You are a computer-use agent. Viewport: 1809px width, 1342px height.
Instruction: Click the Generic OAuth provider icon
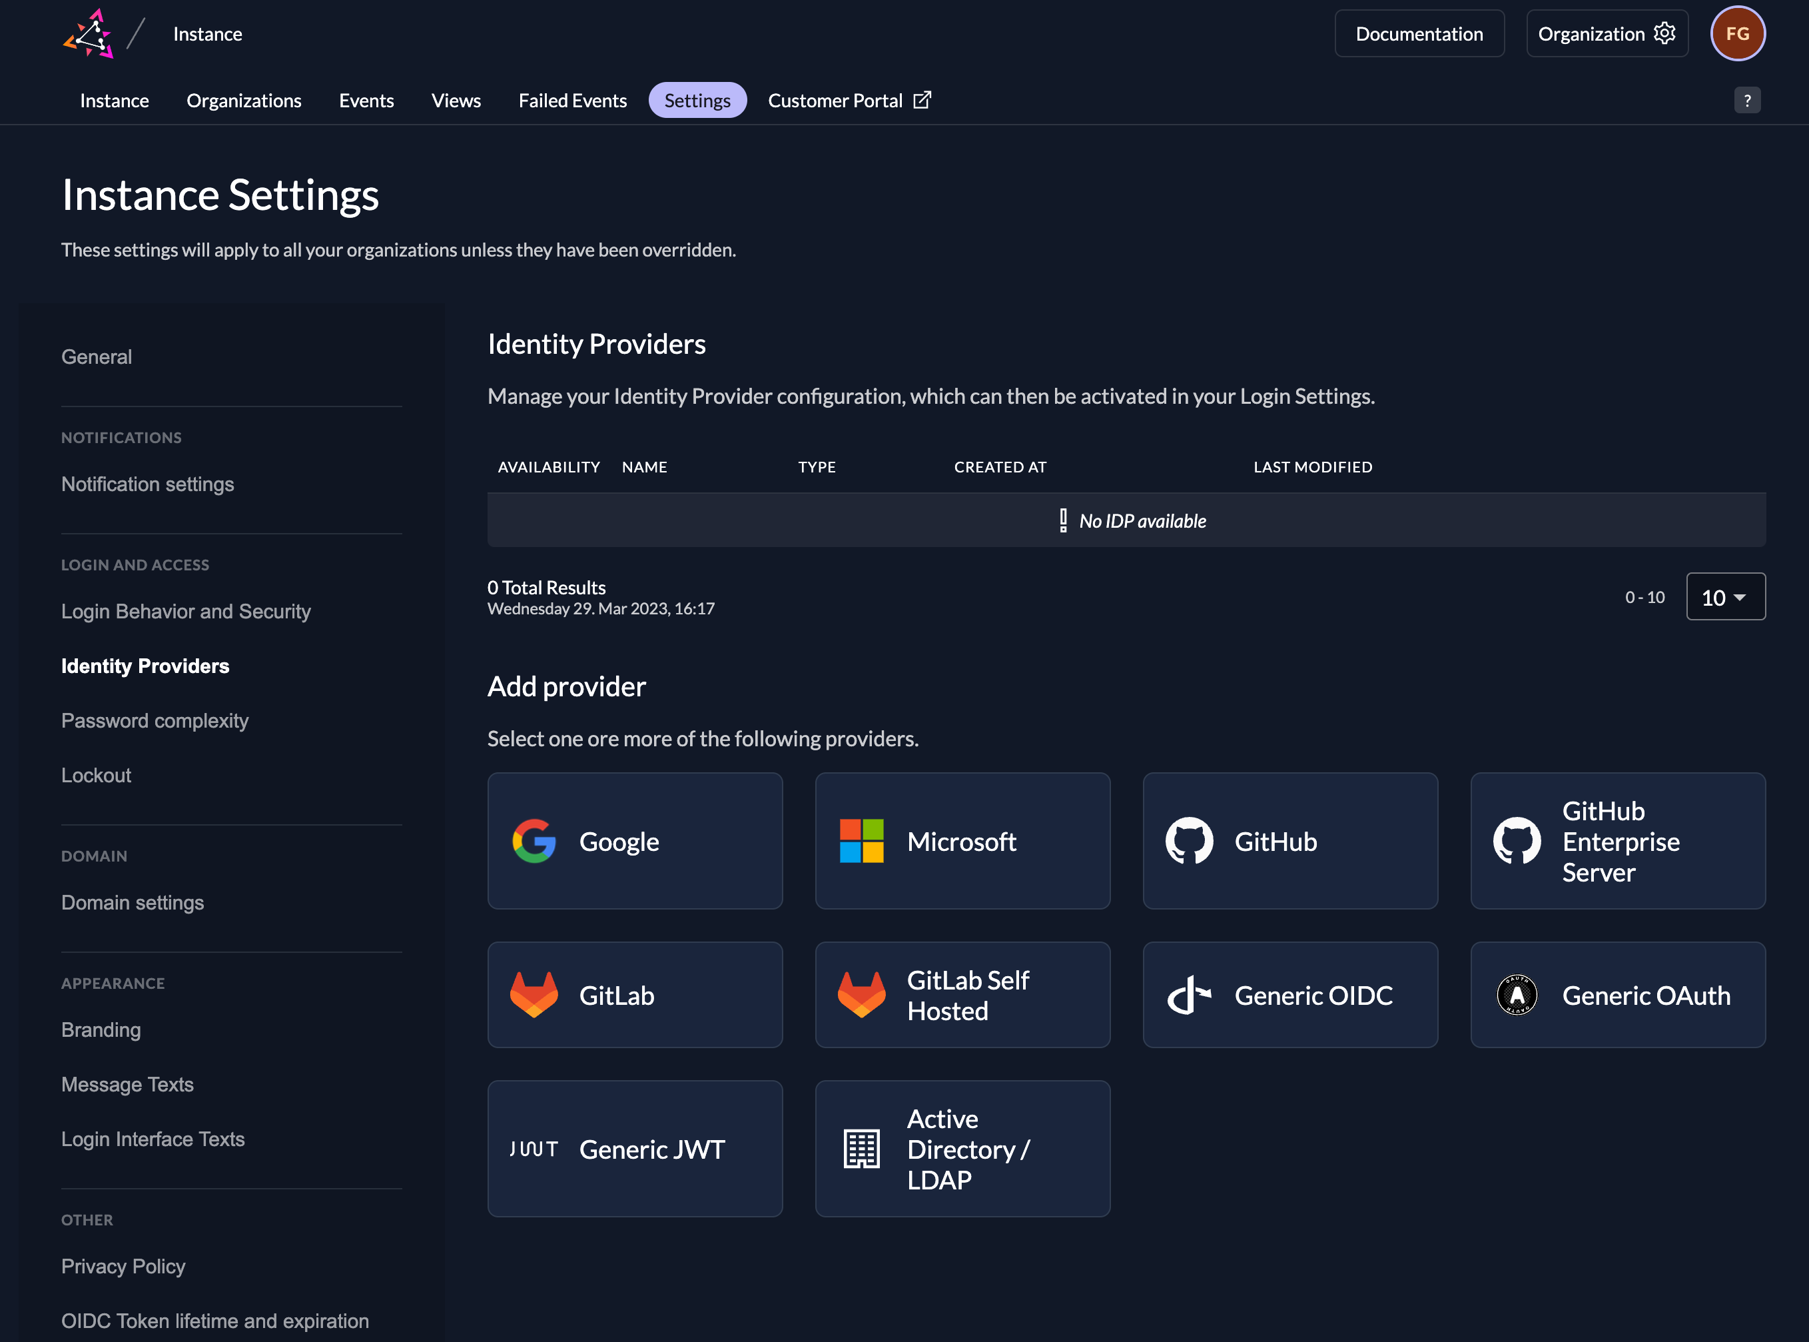[x=1517, y=996]
